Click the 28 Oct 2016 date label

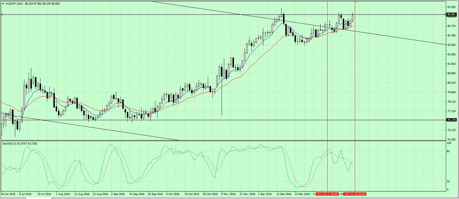click(210, 194)
